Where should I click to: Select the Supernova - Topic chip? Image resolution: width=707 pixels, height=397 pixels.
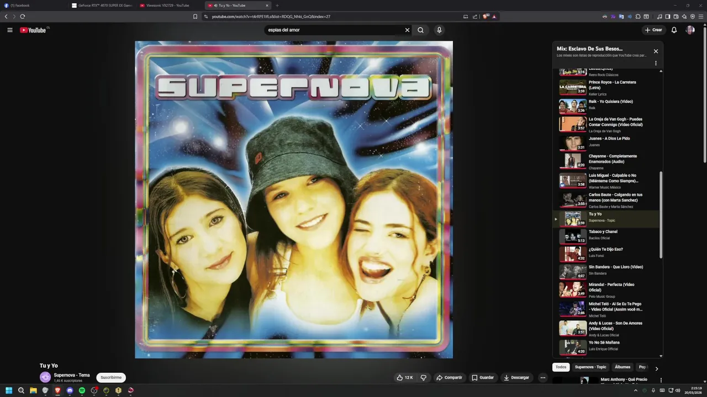pos(590,367)
